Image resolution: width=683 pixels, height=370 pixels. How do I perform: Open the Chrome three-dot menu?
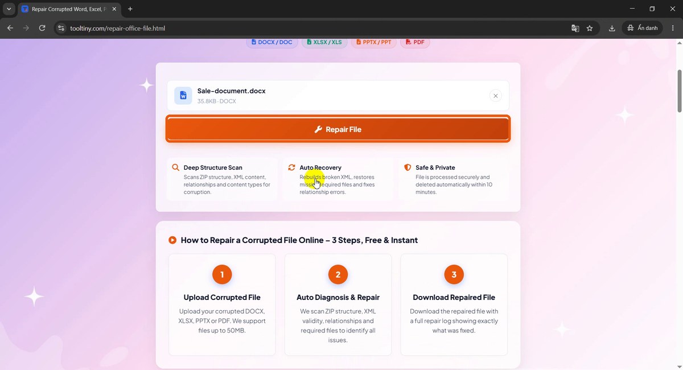point(673,28)
